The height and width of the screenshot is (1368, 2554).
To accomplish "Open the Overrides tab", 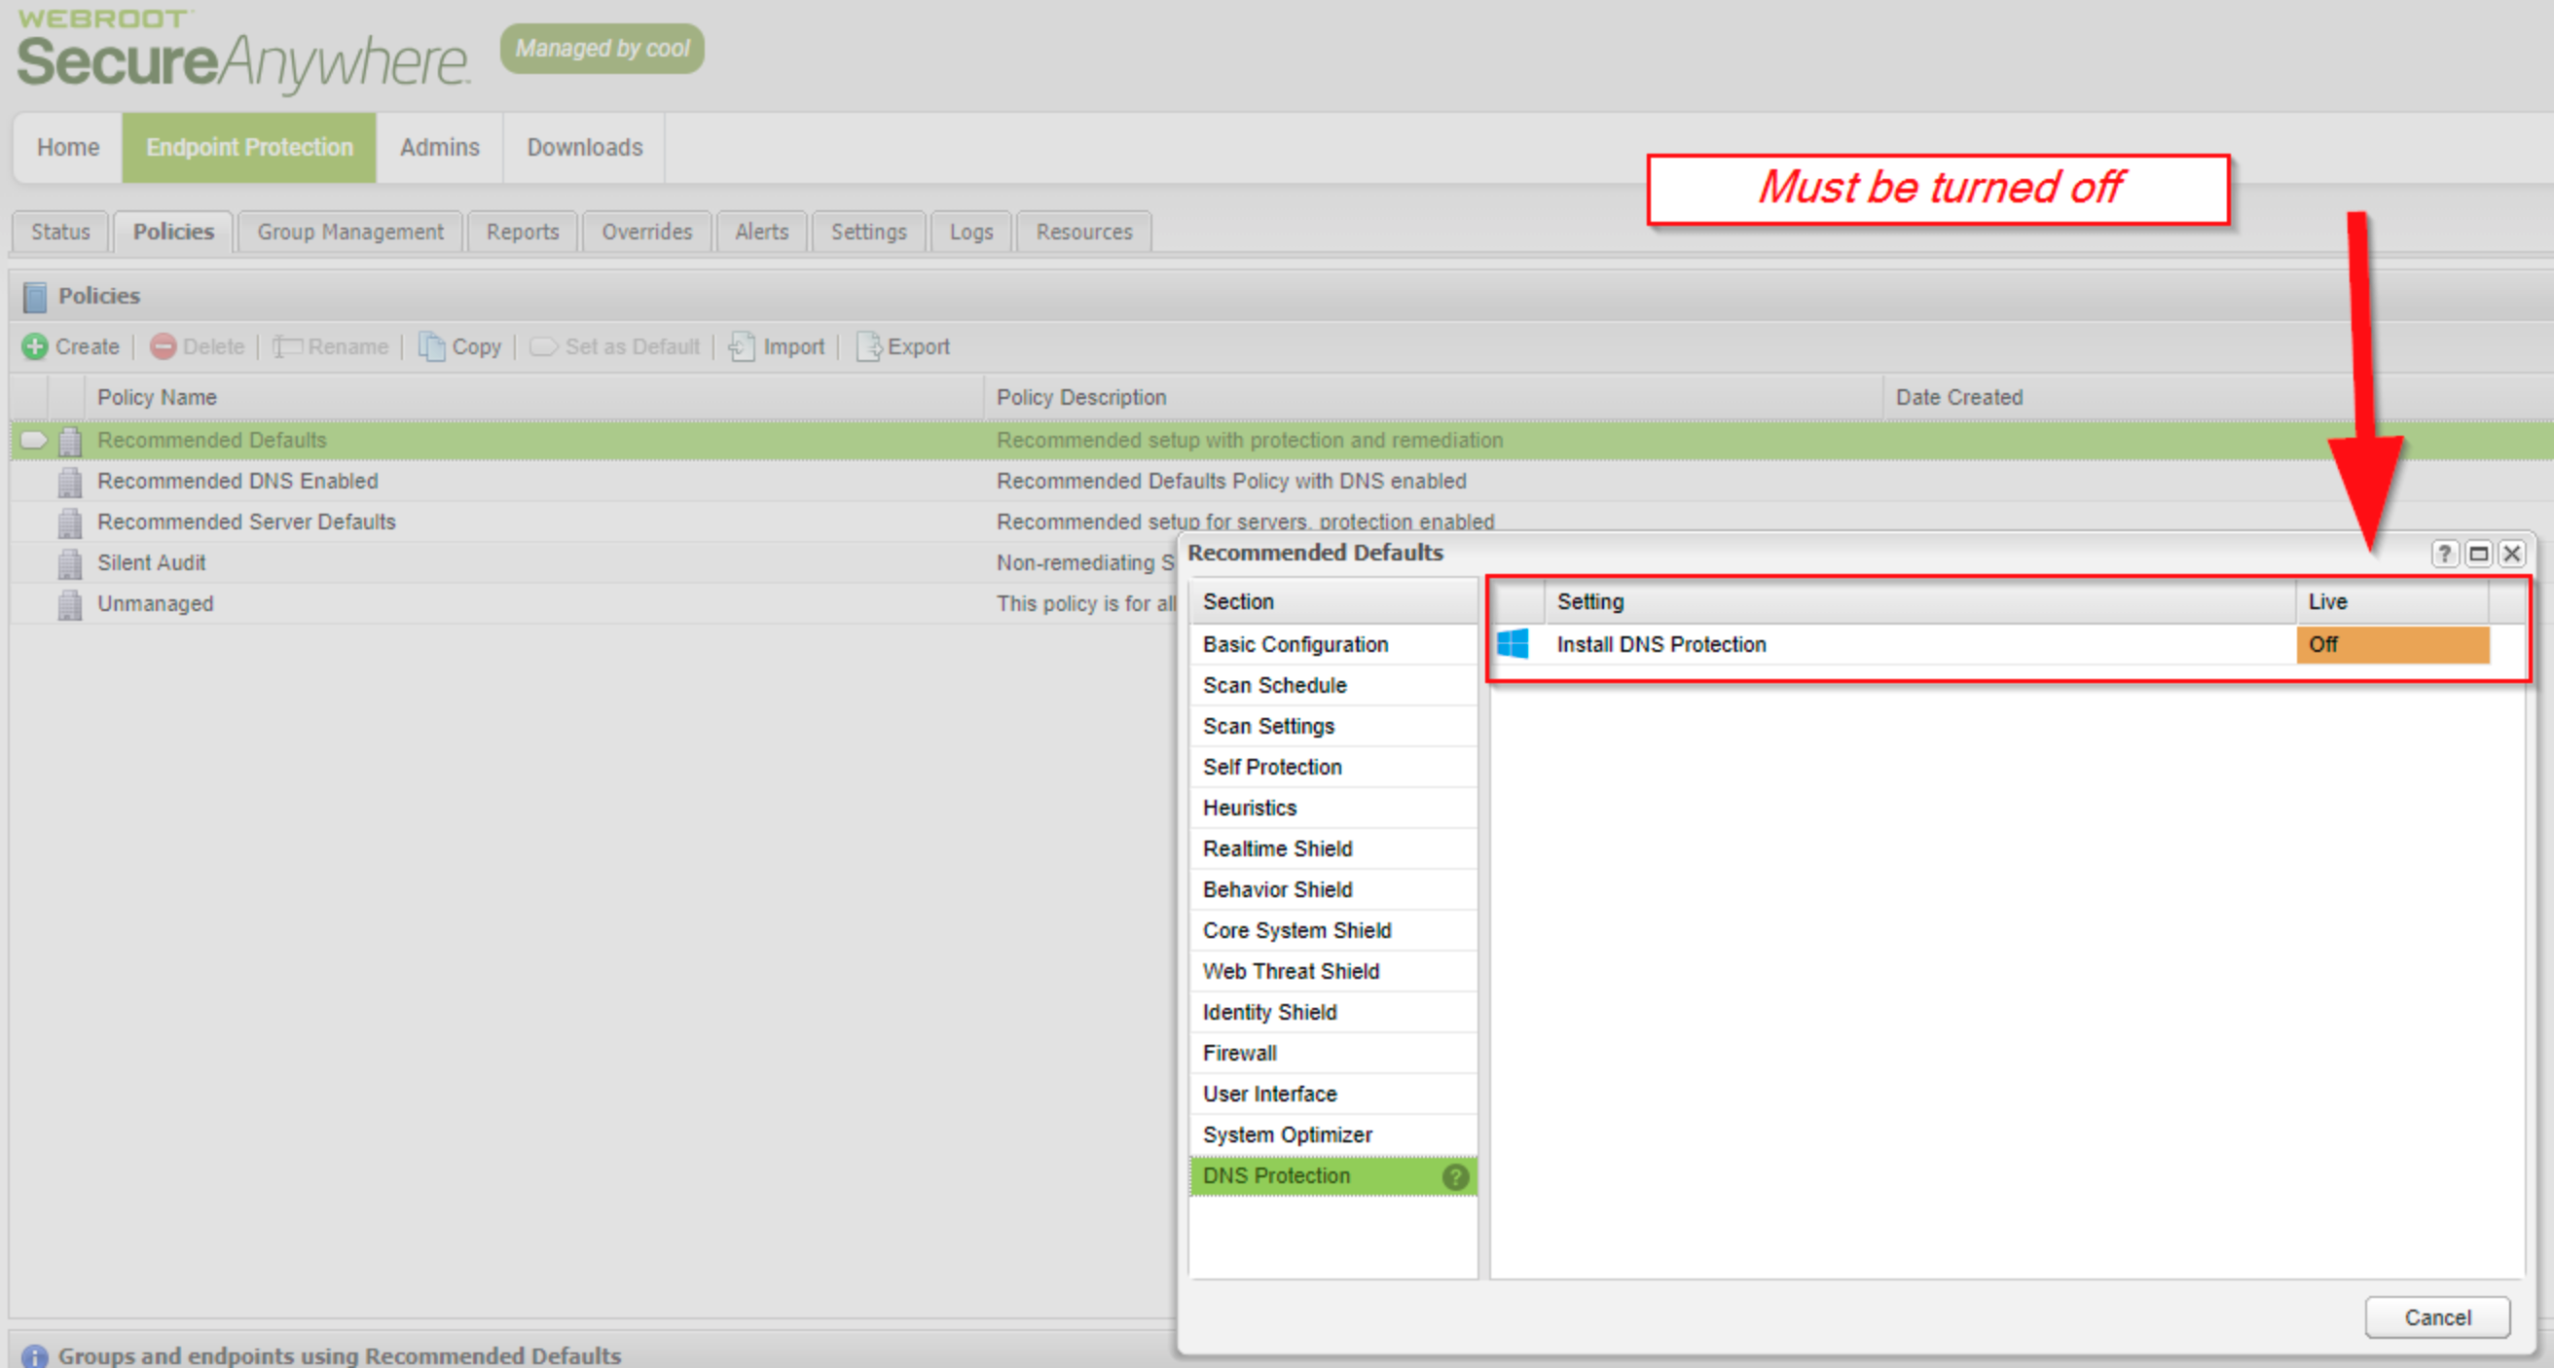I will [646, 232].
